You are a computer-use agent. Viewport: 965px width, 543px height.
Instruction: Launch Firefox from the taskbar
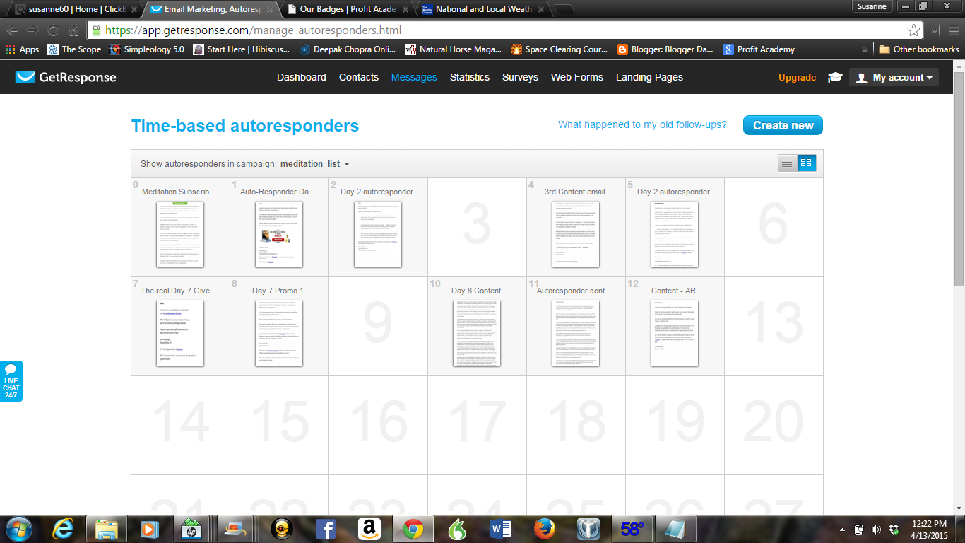coord(544,528)
